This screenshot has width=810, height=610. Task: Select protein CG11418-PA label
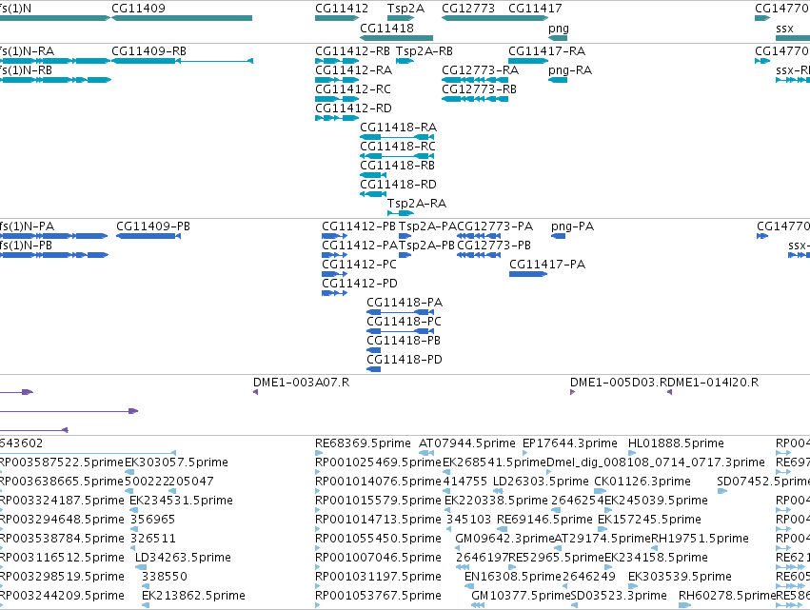click(x=405, y=303)
